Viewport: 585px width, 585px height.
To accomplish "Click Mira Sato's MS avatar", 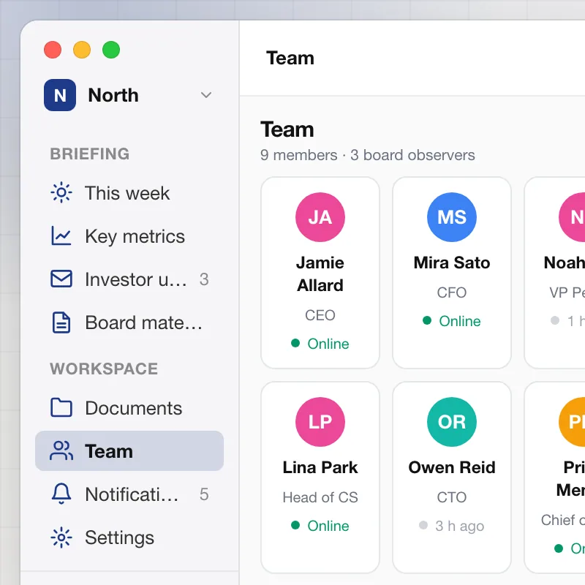I will (x=451, y=217).
